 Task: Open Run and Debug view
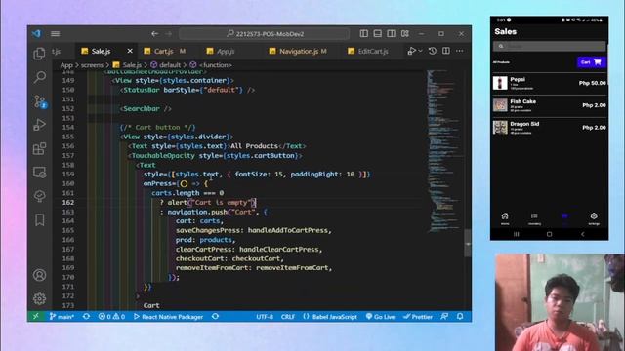coord(39,125)
